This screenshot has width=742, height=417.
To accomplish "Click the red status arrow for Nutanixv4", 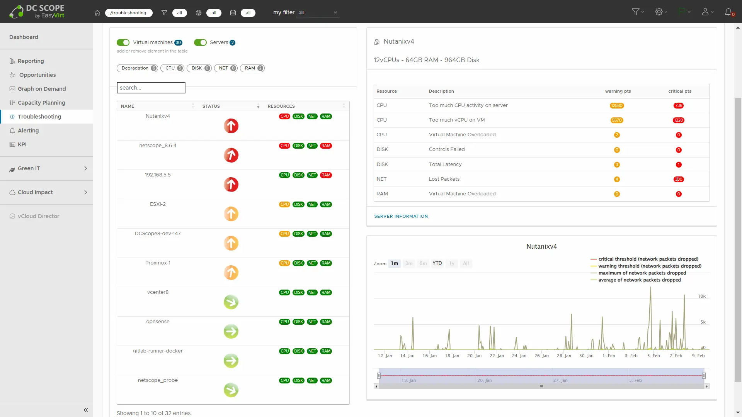I will coord(231,126).
